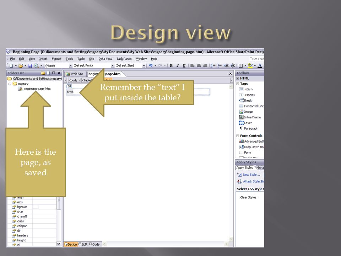Select the Paragraph tool

pyautogui.click(x=249, y=128)
